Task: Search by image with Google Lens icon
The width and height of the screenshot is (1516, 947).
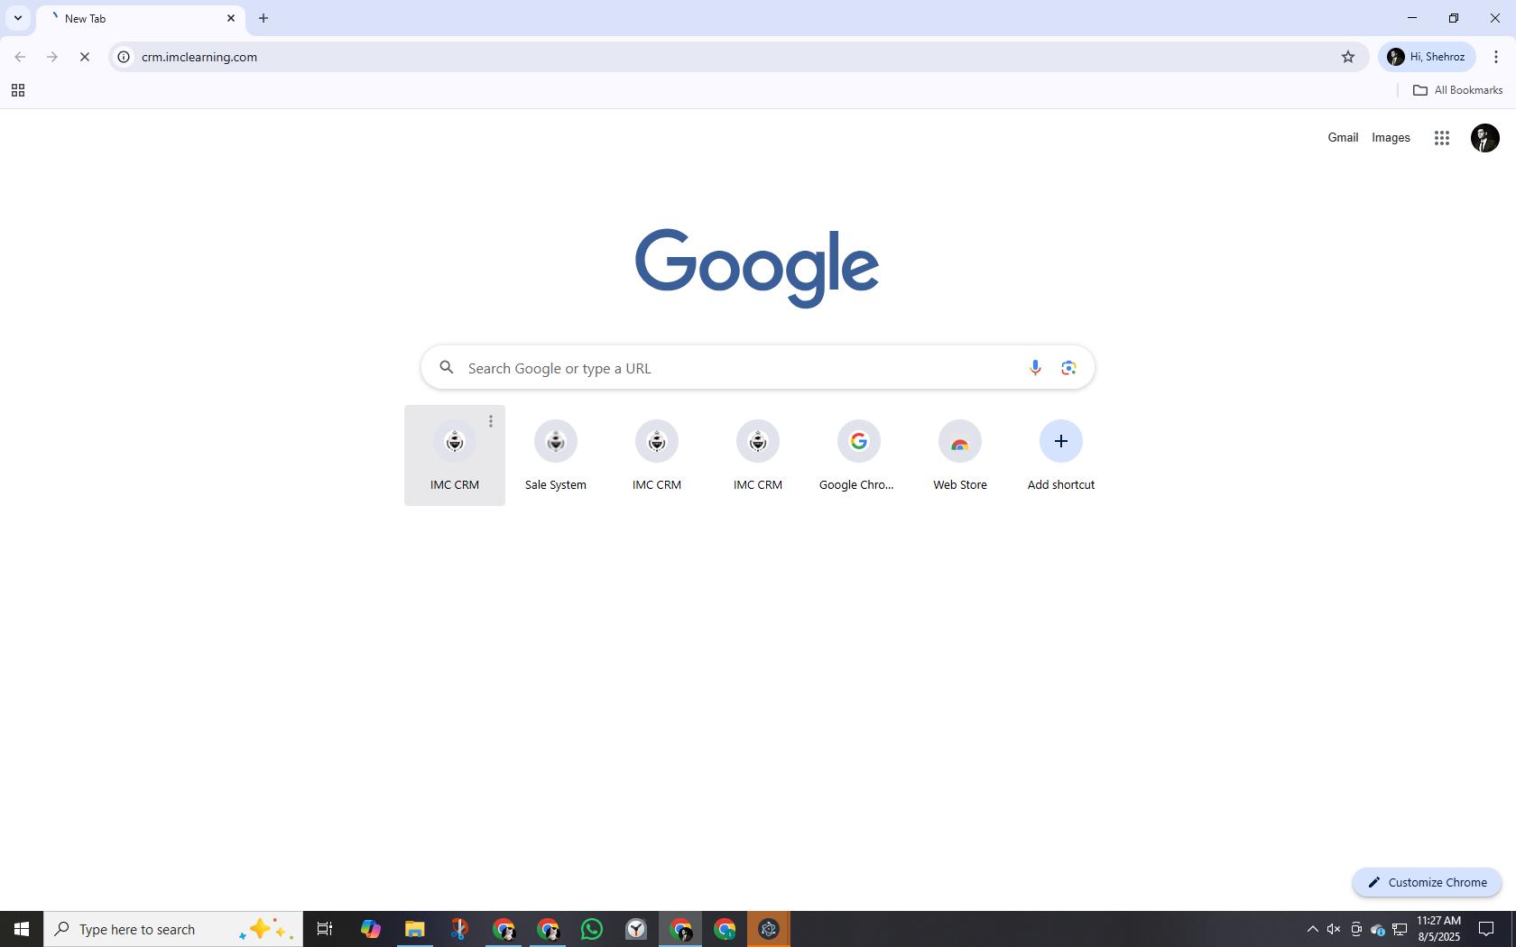Action: click(x=1068, y=368)
